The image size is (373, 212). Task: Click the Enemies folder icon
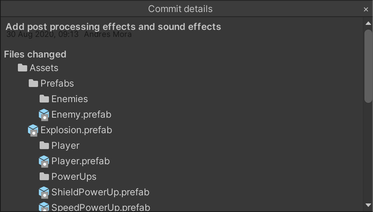[44, 99]
